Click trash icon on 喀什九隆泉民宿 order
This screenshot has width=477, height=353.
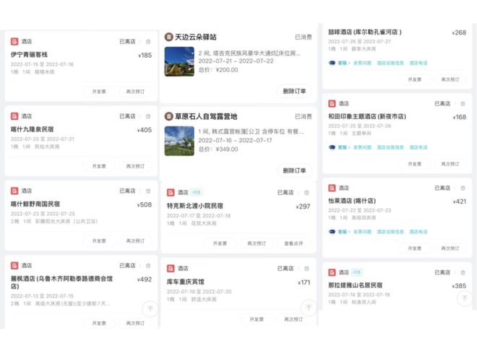click(148, 116)
